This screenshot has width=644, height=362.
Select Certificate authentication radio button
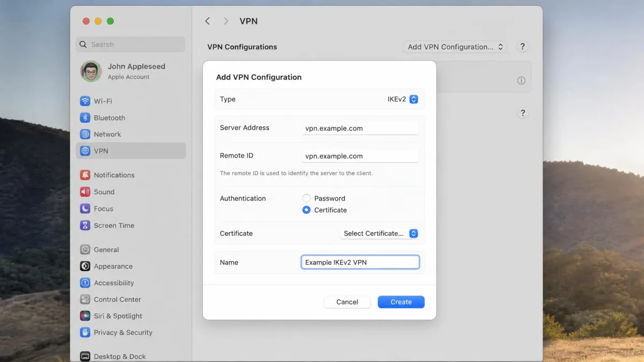click(306, 210)
